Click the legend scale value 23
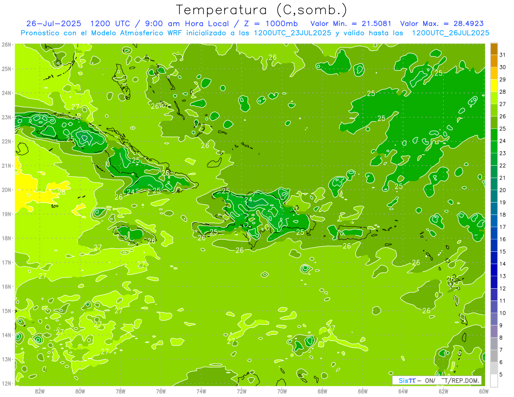The image size is (514, 397). pyautogui.click(x=502, y=153)
